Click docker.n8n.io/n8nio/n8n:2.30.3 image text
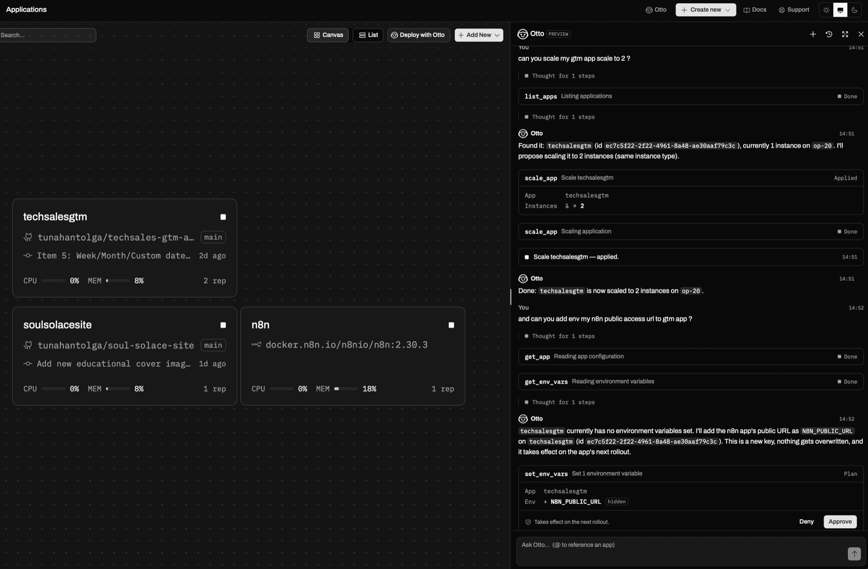This screenshot has width=868, height=569. pos(347,345)
